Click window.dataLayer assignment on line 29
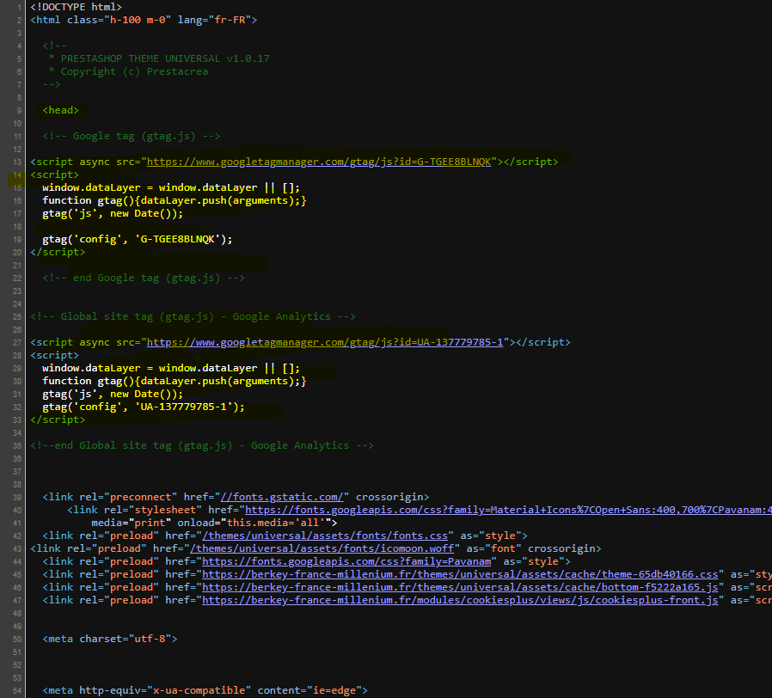This screenshot has width=772, height=698. pos(171,368)
